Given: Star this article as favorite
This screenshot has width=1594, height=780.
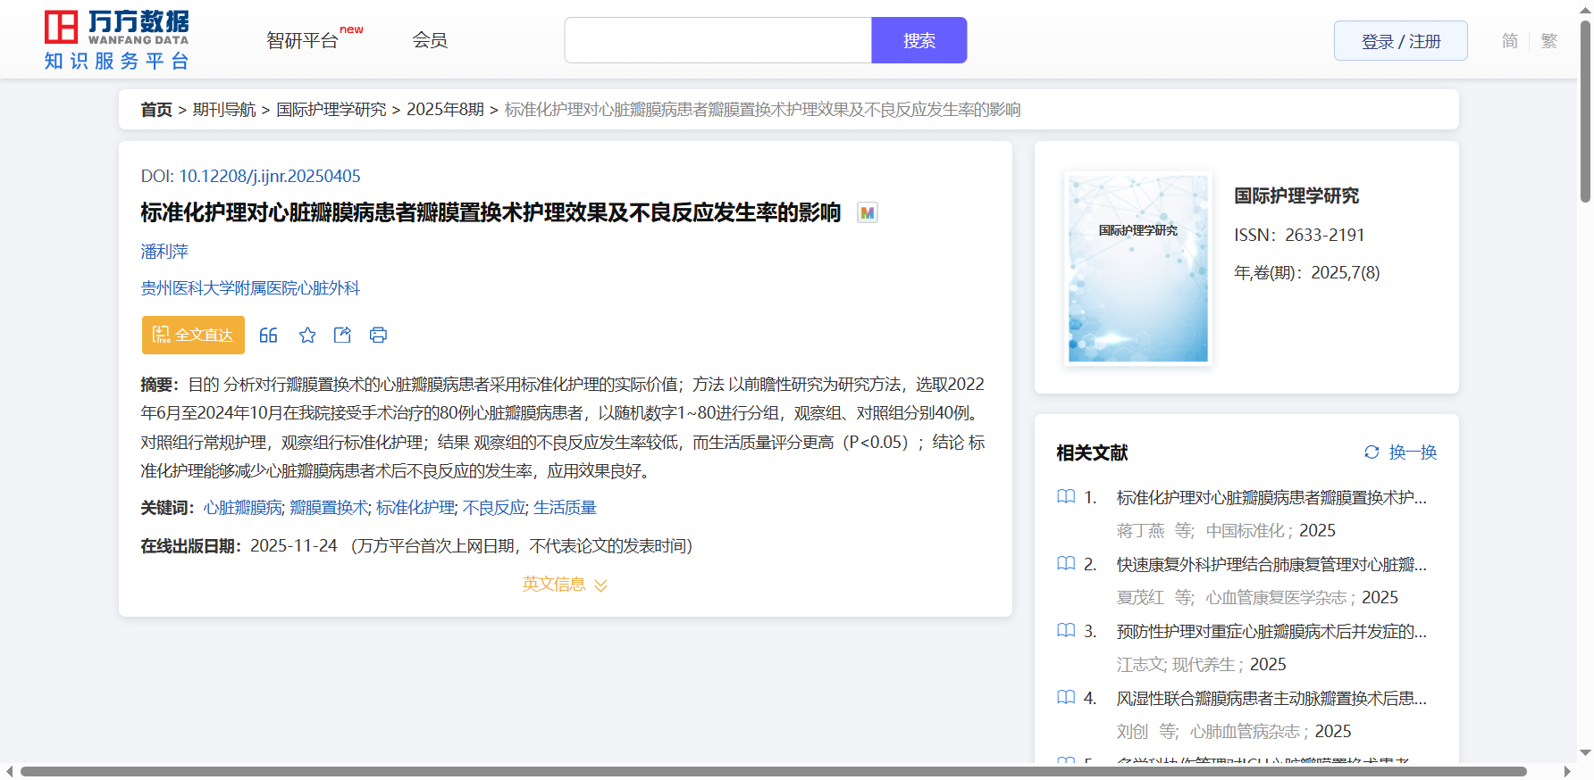Looking at the screenshot, I should [307, 336].
